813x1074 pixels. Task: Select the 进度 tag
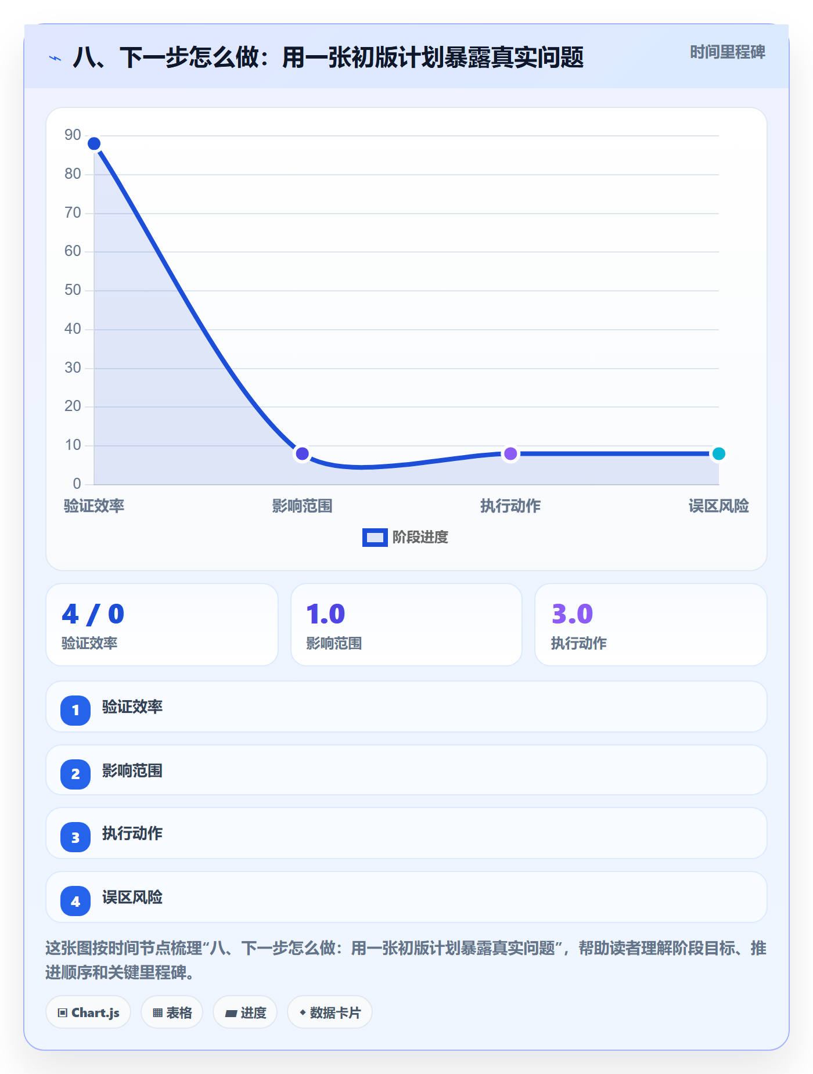(245, 1012)
